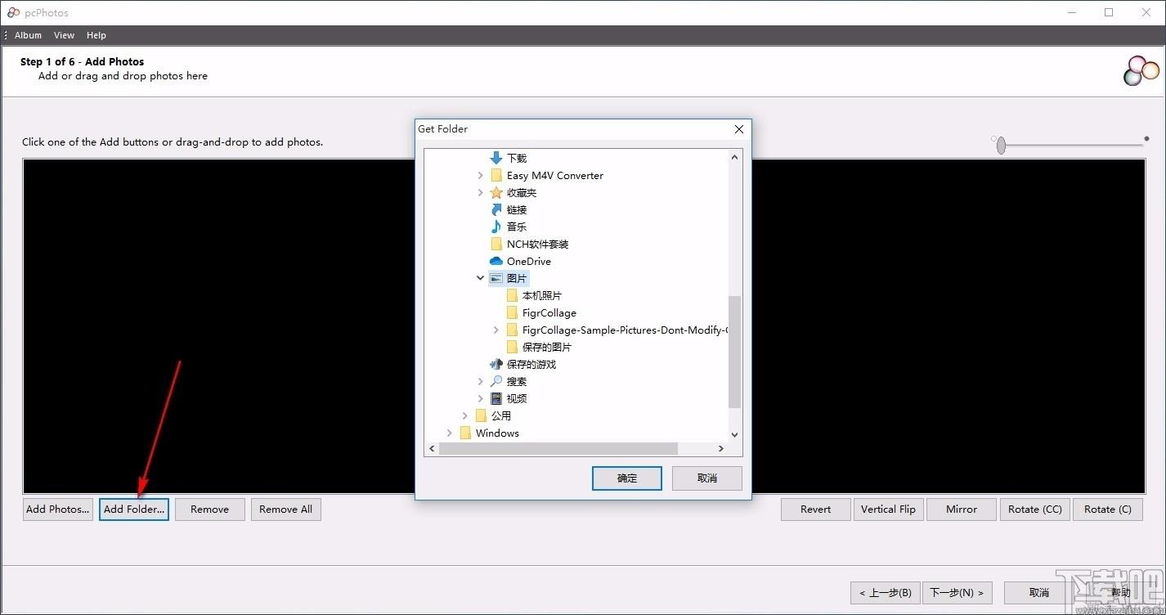Click the Add Photos... button

point(58,509)
